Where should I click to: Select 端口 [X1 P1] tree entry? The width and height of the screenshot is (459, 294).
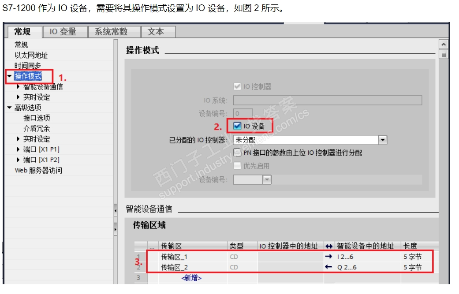click(41, 149)
